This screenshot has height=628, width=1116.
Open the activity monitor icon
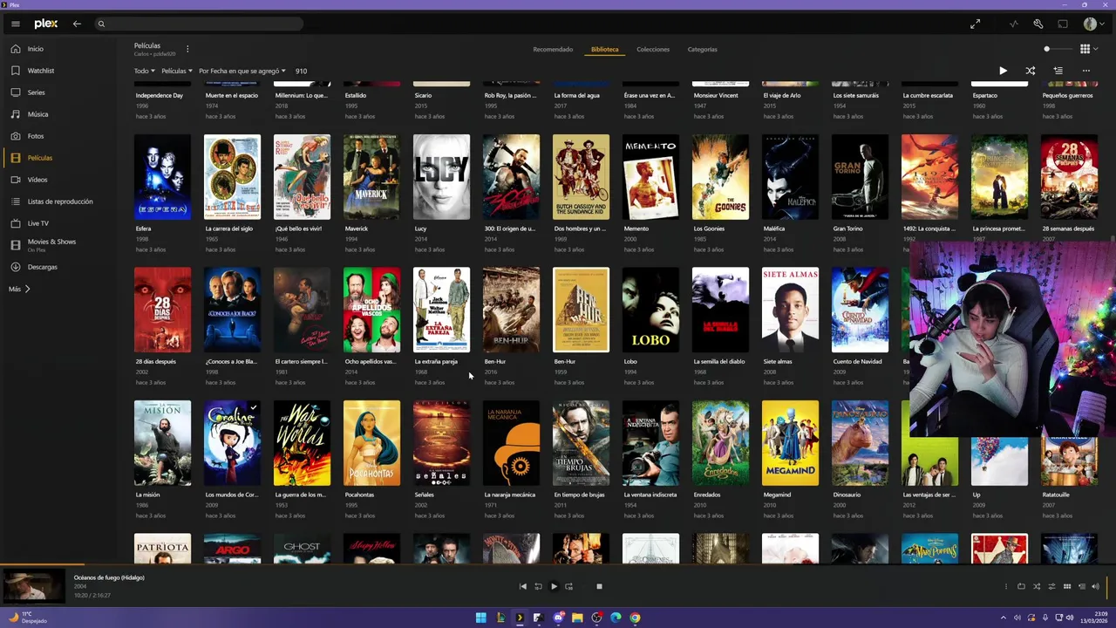click(1013, 24)
